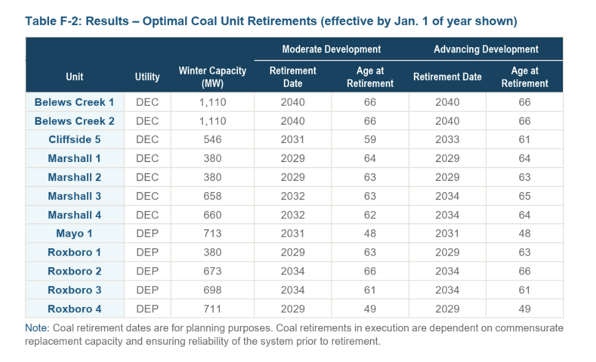Click Roxboro 2 winter capacity value 673

click(x=212, y=271)
